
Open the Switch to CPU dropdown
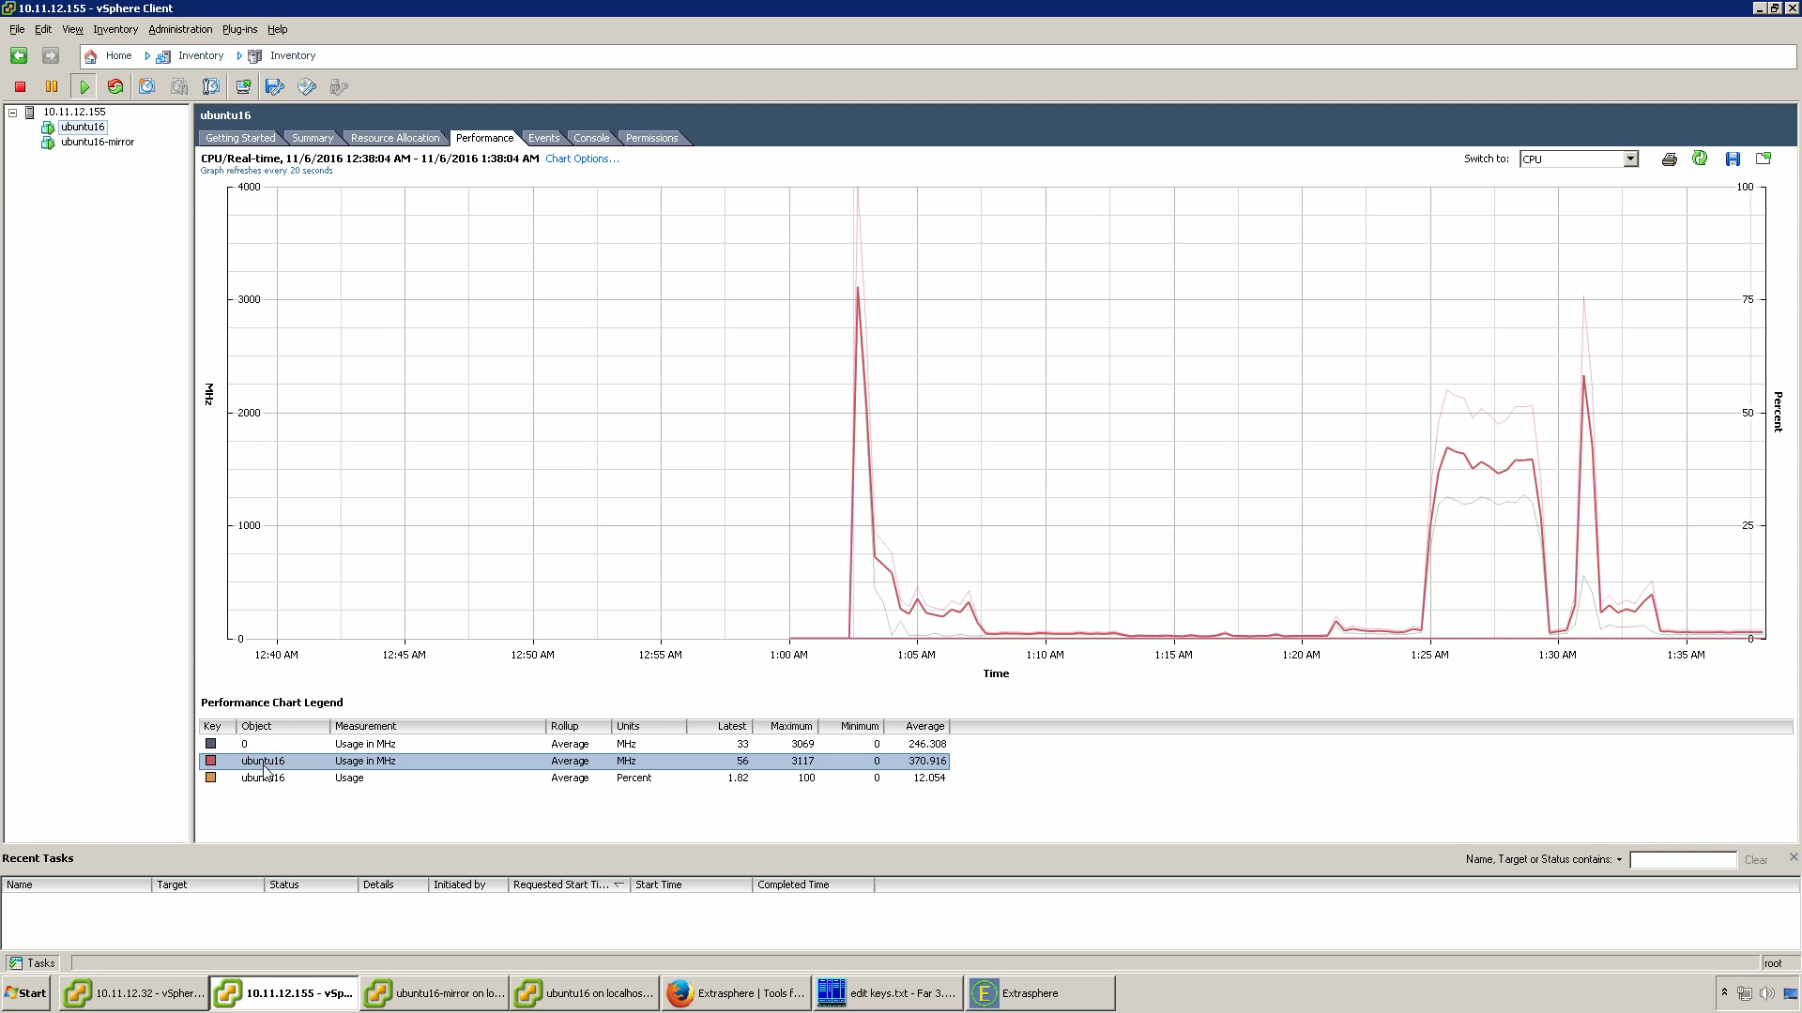(1630, 159)
